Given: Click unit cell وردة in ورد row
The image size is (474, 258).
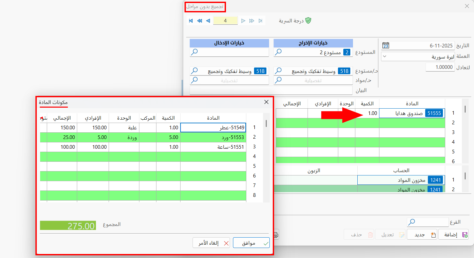Looking at the screenshot, I should [x=124, y=137].
